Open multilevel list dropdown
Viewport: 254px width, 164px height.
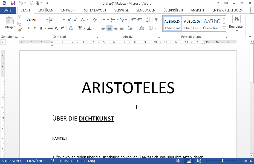tap(126, 20)
